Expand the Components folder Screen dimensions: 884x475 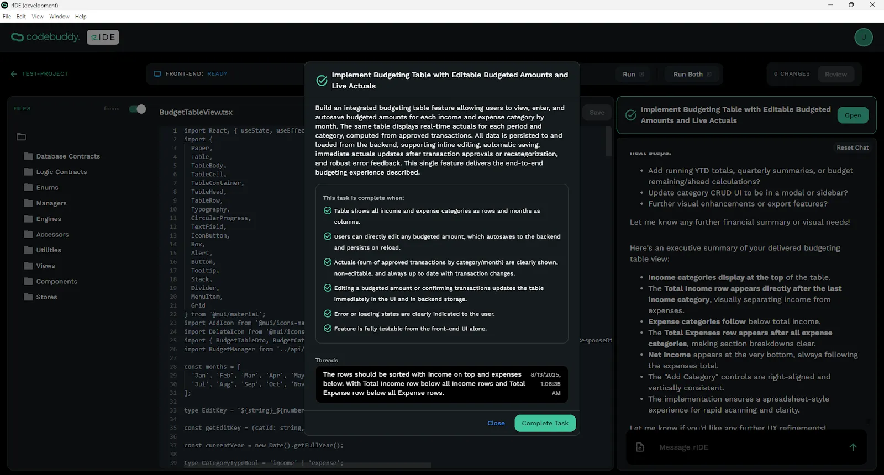50,281
